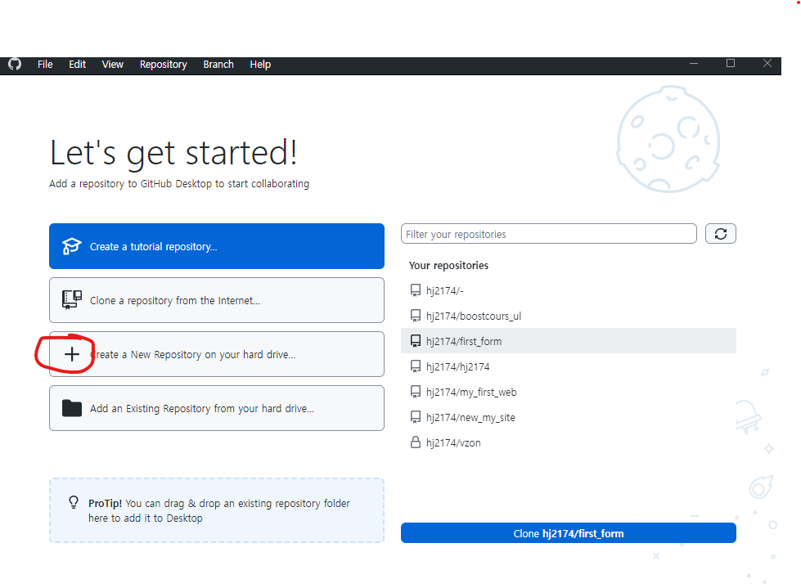Image resolution: width=801 pixels, height=588 pixels.
Task: Open the File menu
Action: tap(45, 65)
